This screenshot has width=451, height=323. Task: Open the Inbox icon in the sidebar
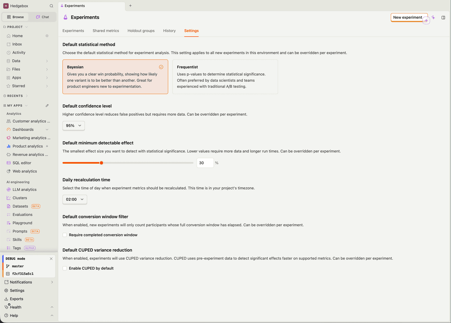click(9, 44)
